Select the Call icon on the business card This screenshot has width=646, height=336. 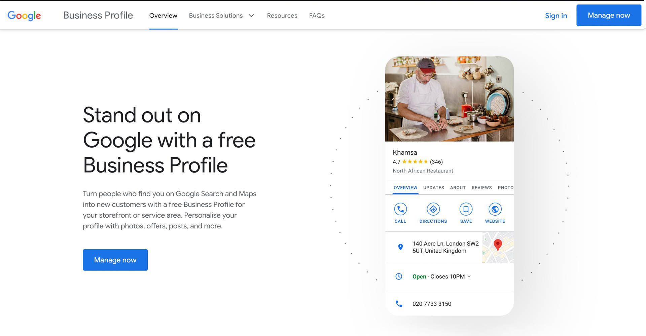[x=400, y=209]
